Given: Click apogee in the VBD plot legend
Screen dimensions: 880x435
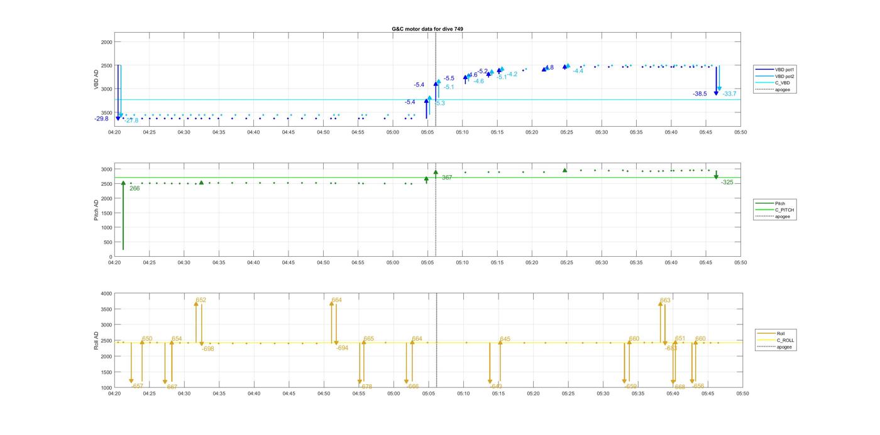Looking at the screenshot, I should point(773,90).
